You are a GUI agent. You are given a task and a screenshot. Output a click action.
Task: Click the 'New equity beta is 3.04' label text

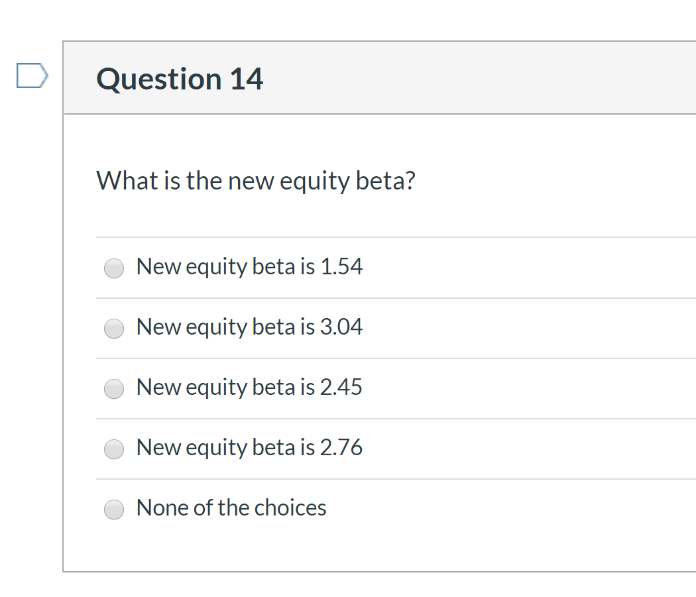tap(249, 327)
